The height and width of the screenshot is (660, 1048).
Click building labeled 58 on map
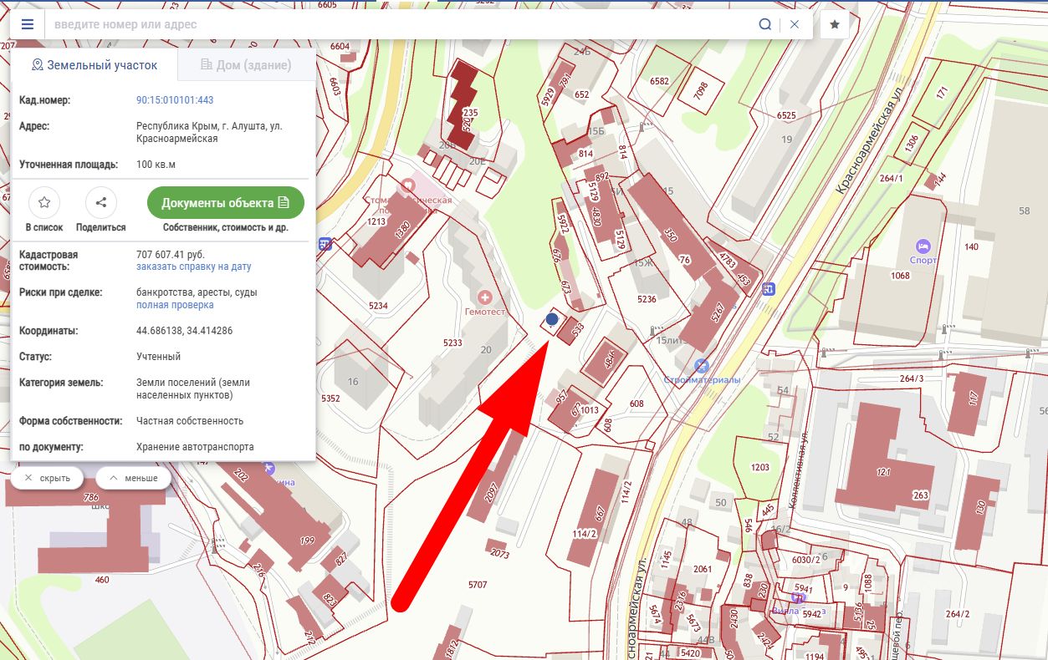click(x=1024, y=211)
